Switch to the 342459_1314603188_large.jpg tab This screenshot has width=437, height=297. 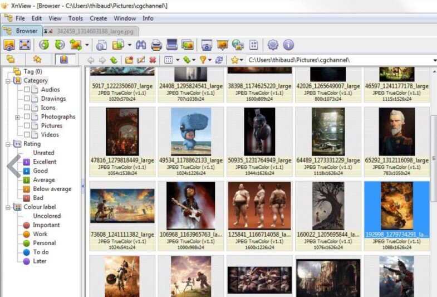91,31
